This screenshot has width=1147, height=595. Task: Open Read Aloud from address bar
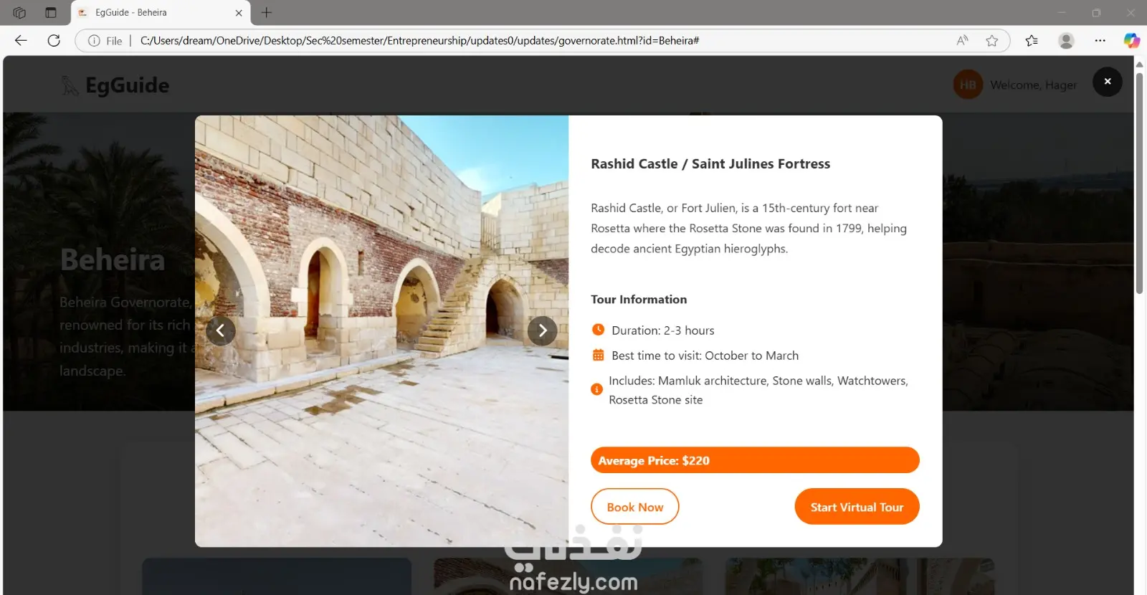pyautogui.click(x=963, y=41)
